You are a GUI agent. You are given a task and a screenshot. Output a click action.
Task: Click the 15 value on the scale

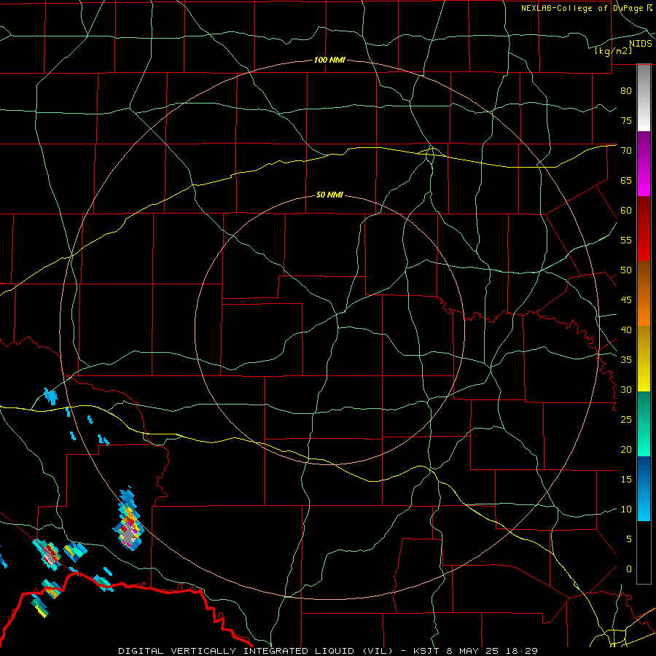click(626, 479)
